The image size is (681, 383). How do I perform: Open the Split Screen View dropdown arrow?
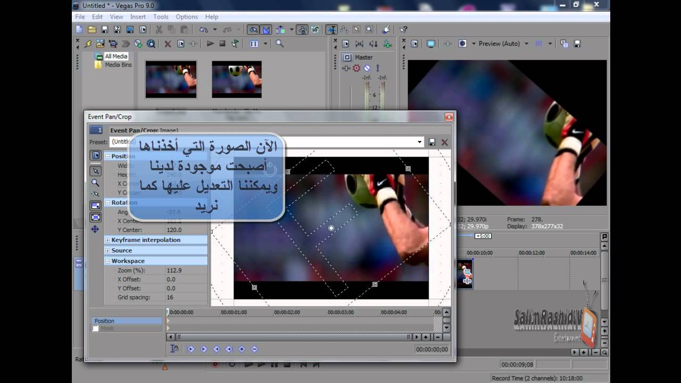click(x=474, y=44)
